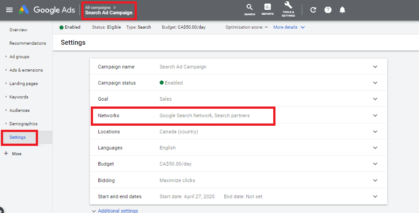Expand the Campaign name row chevron
This screenshot has height=213, width=419.
[x=375, y=67]
